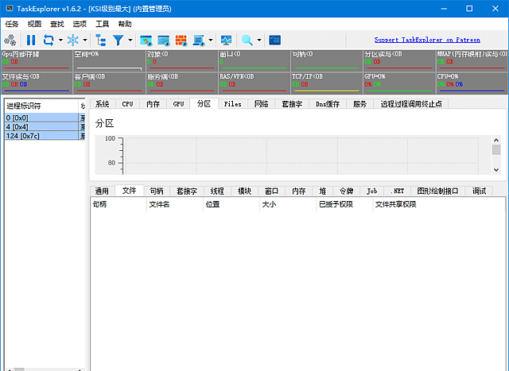Sort files by 大小 column header
The height and width of the screenshot is (371, 509).
pyautogui.click(x=288, y=204)
